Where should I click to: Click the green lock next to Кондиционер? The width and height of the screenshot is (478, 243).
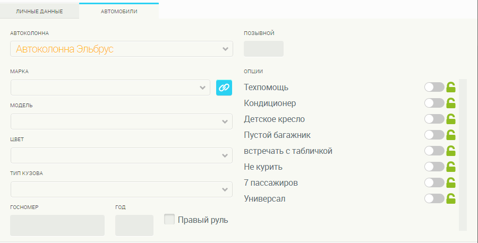point(451,103)
